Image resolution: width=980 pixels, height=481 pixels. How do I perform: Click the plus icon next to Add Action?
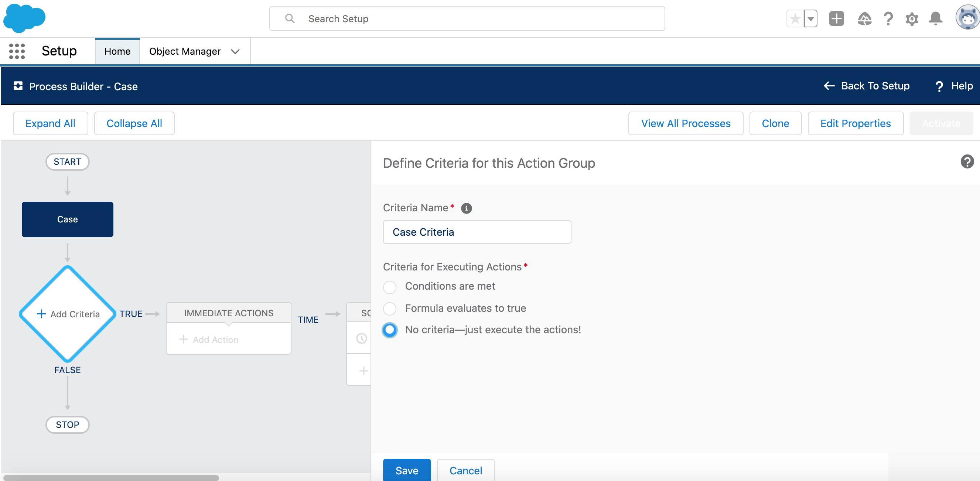click(x=184, y=339)
